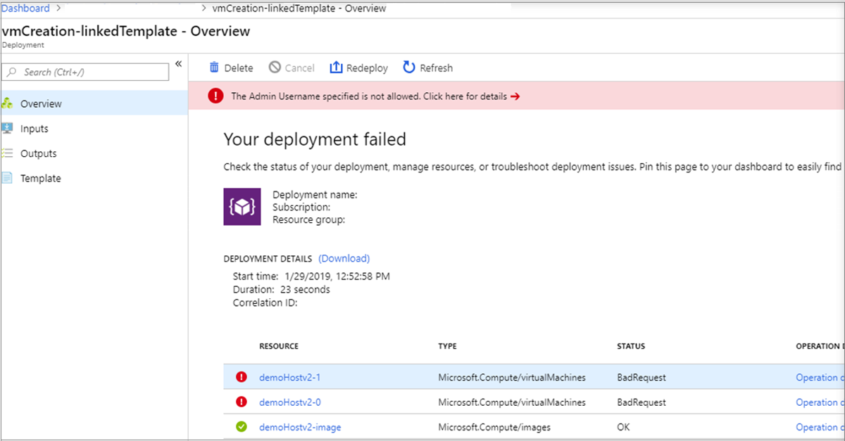The height and width of the screenshot is (441, 845).
Task: Click the breadcrumb chevron after Dashboard
Action: tap(58, 8)
